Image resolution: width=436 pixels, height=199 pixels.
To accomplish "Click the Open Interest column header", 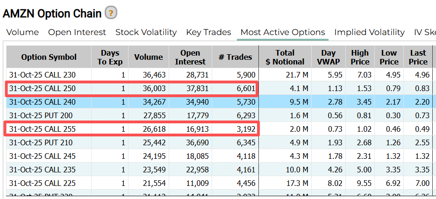I will pyautogui.click(x=190, y=57).
